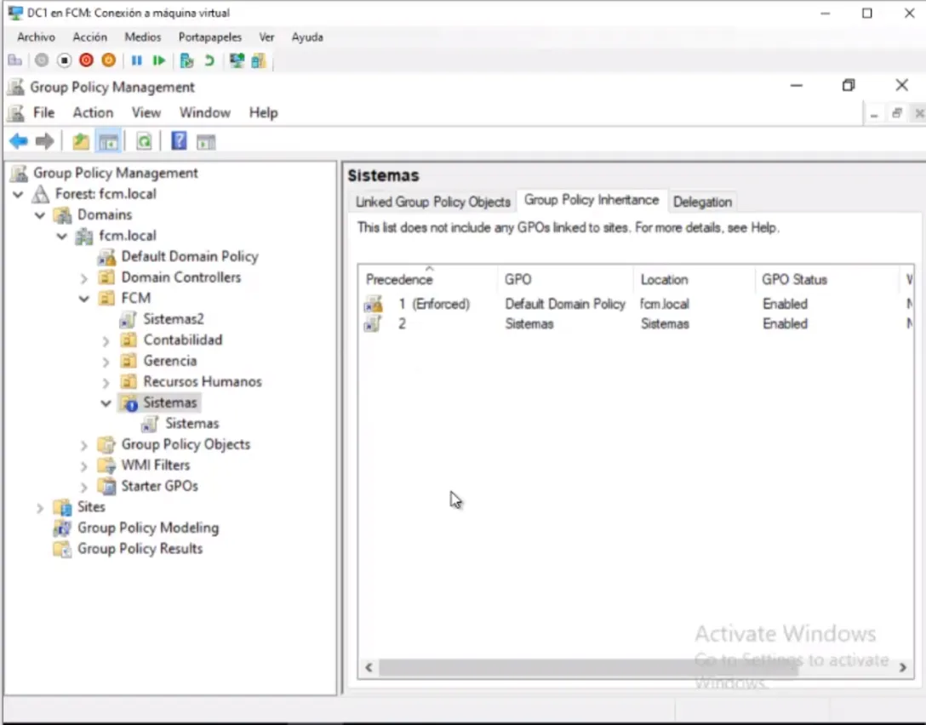926x725 pixels.
Task: Expand the Sites node in tree
Action: tap(40, 508)
